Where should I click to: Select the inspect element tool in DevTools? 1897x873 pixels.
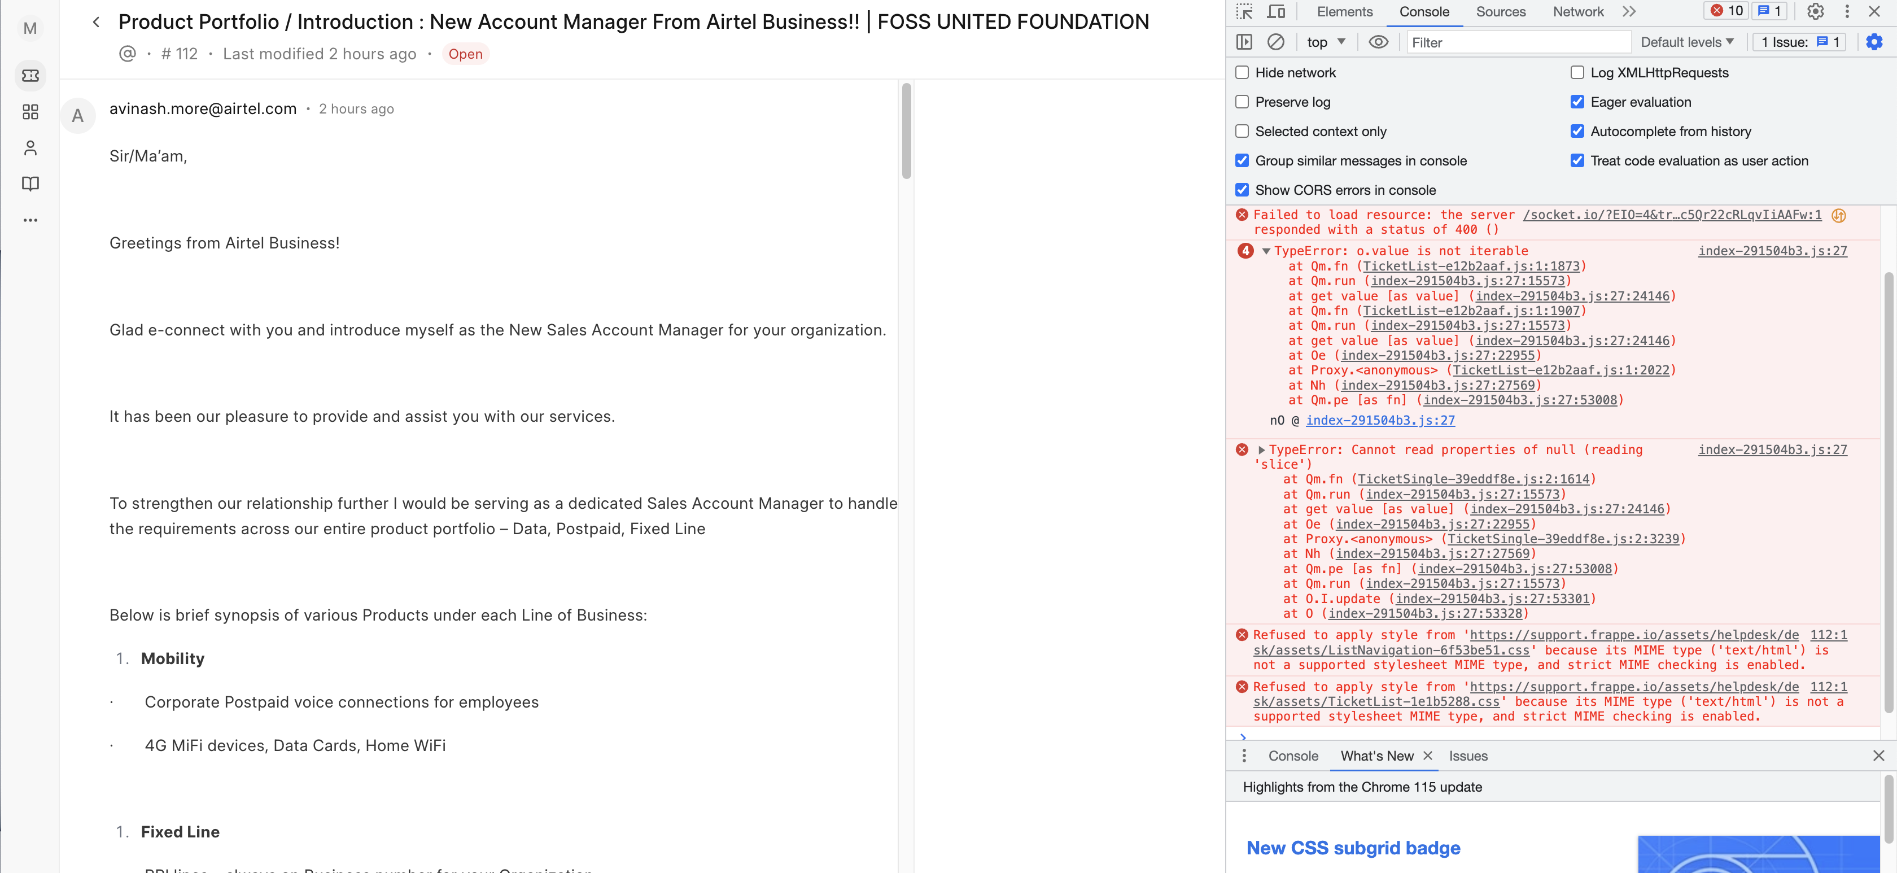(x=1244, y=12)
